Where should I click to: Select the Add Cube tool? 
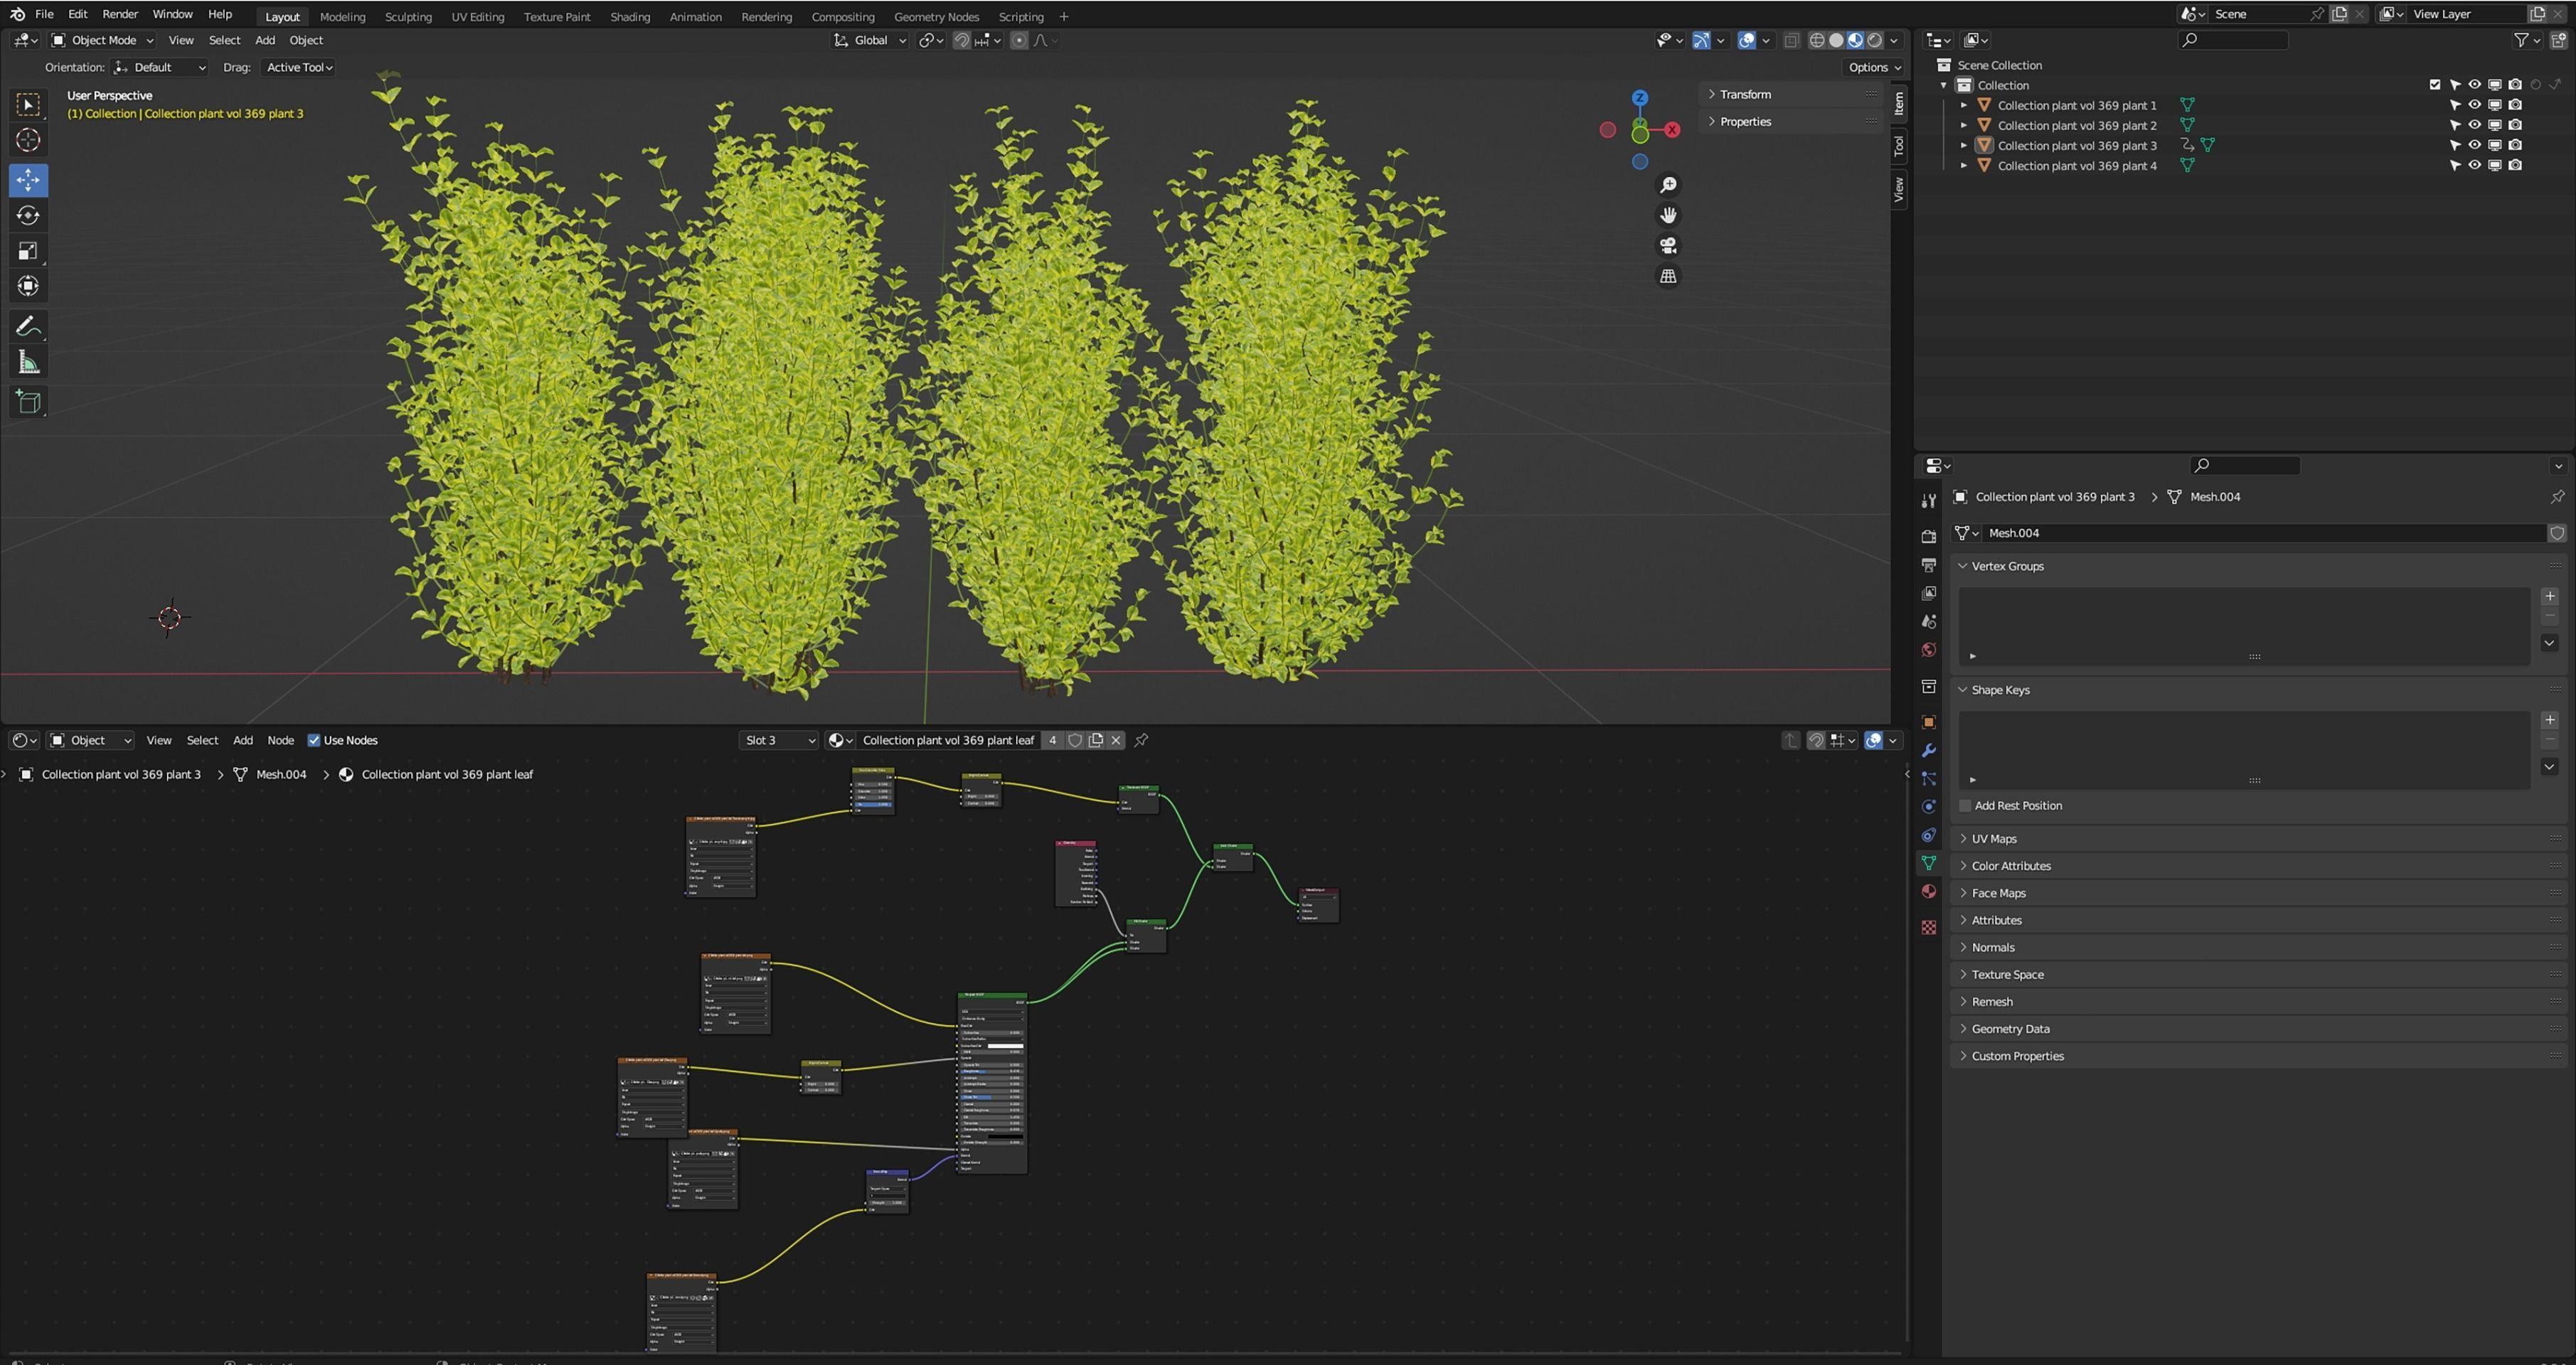coord(28,402)
